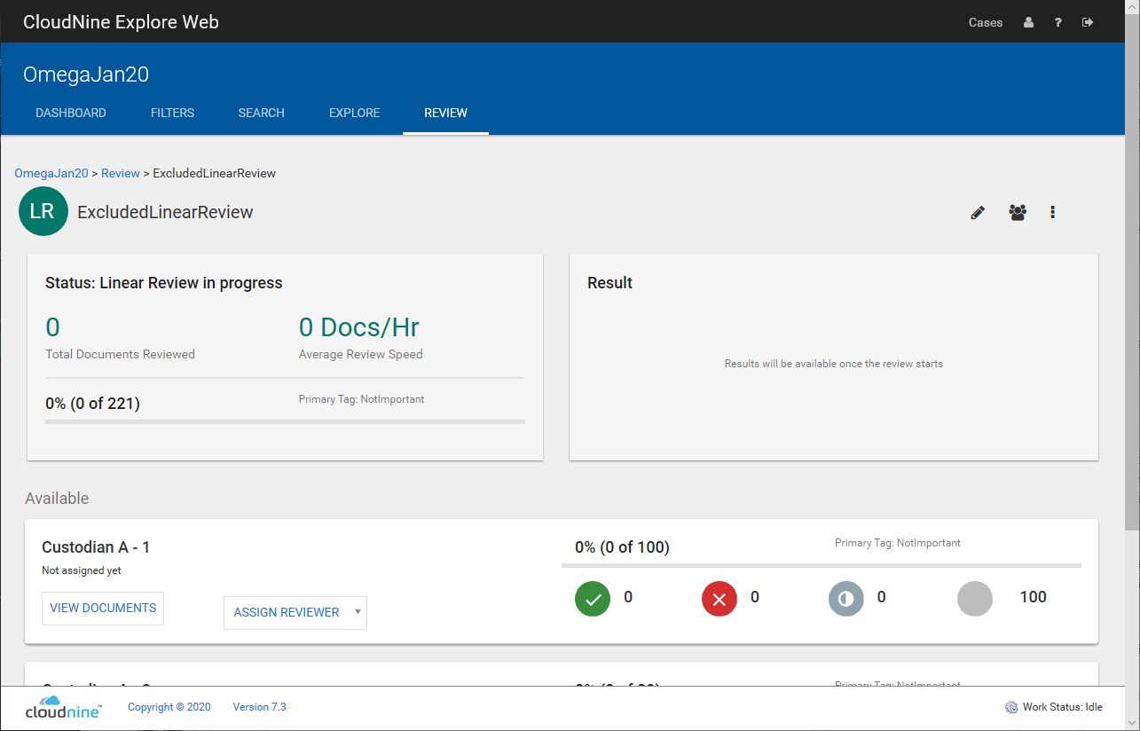Click the Custodian A - 1 batch title
The image size is (1140, 731).
coord(96,547)
